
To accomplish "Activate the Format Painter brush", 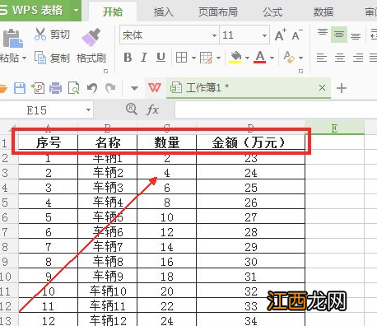I will 91,37.
